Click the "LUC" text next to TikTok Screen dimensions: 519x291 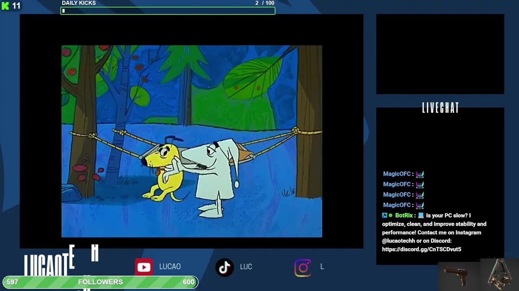(246, 267)
